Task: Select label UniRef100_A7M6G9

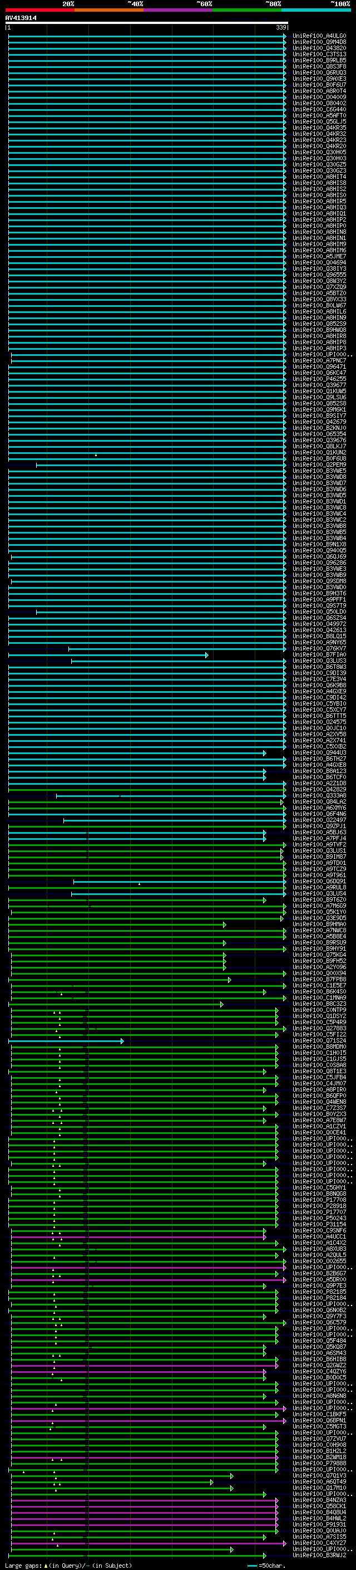Action: 319,906
